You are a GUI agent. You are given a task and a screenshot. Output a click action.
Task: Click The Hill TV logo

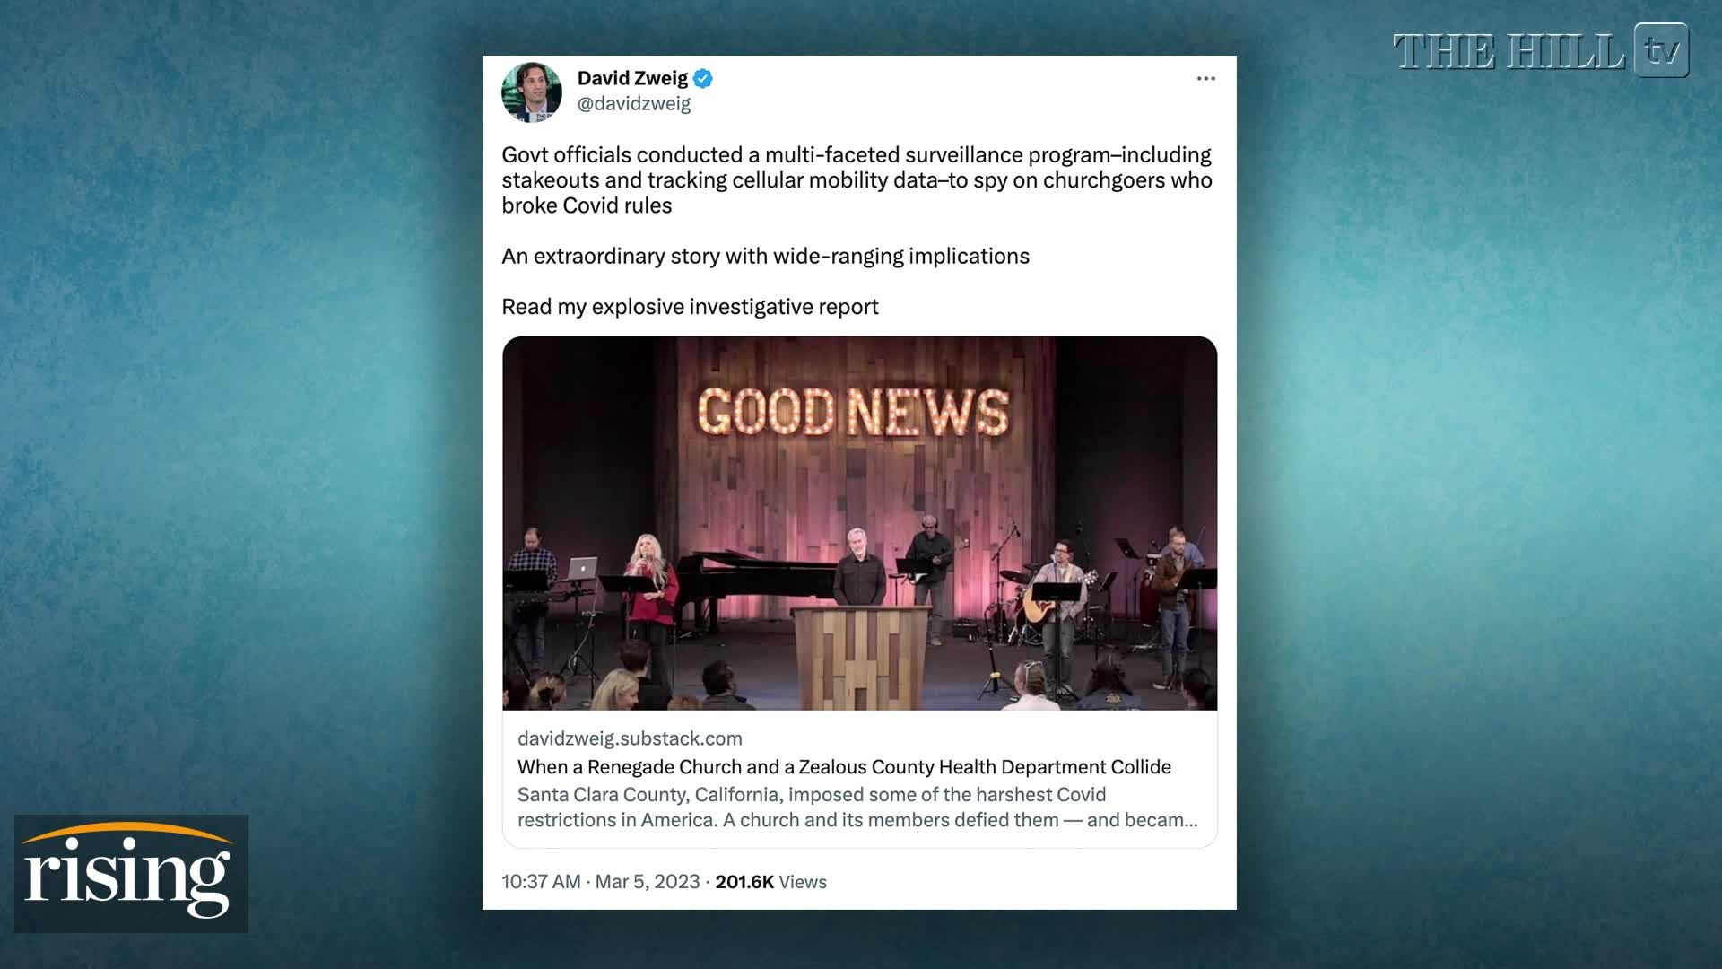tap(1541, 51)
